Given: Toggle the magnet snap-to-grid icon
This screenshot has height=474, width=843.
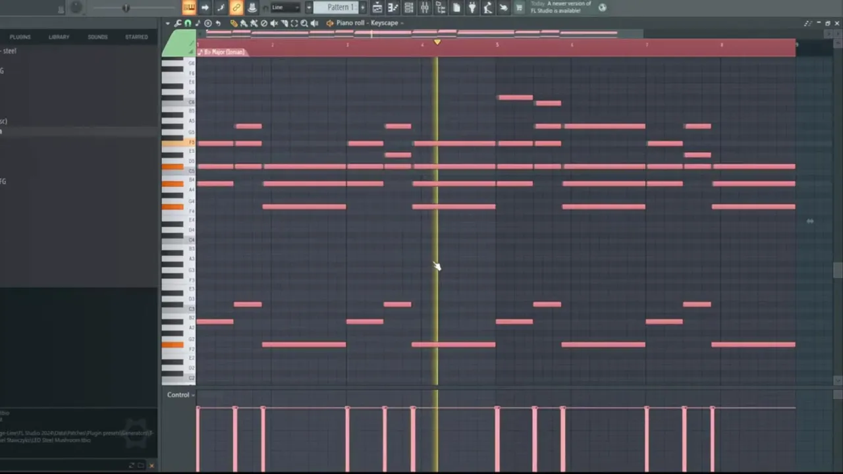Looking at the screenshot, I should coord(188,23).
